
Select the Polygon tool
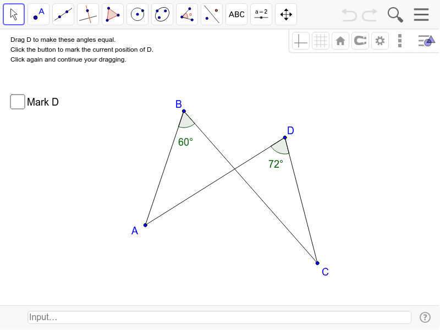click(112, 14)
